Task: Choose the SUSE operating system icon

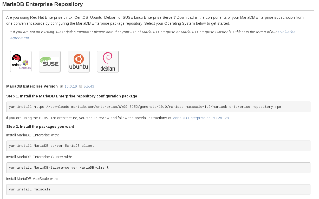Action: [50, 62]
